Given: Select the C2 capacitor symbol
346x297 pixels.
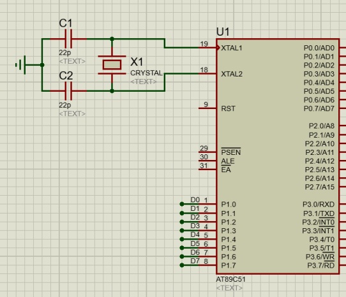Looking at the screenshot, I should tap(68, 91).
